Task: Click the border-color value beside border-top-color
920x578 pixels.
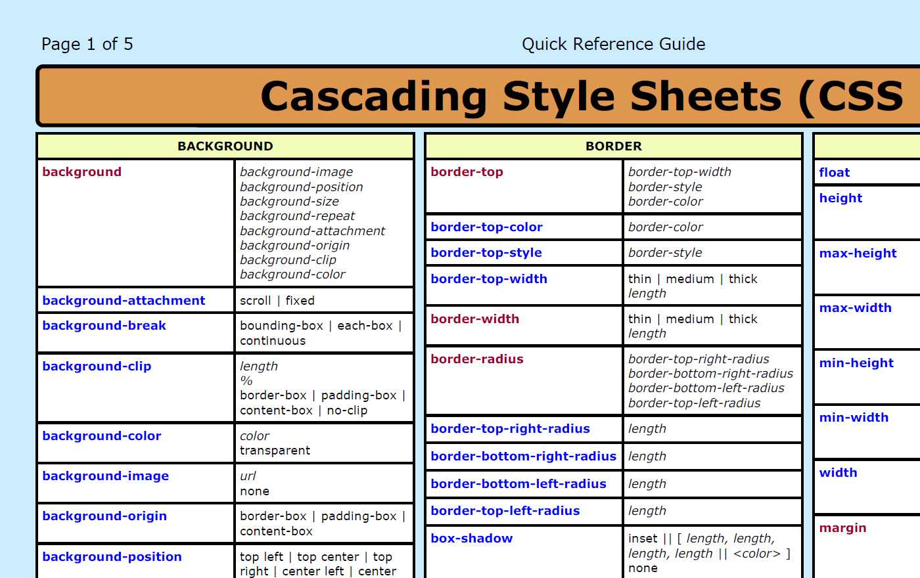Action: click(665, 227)
